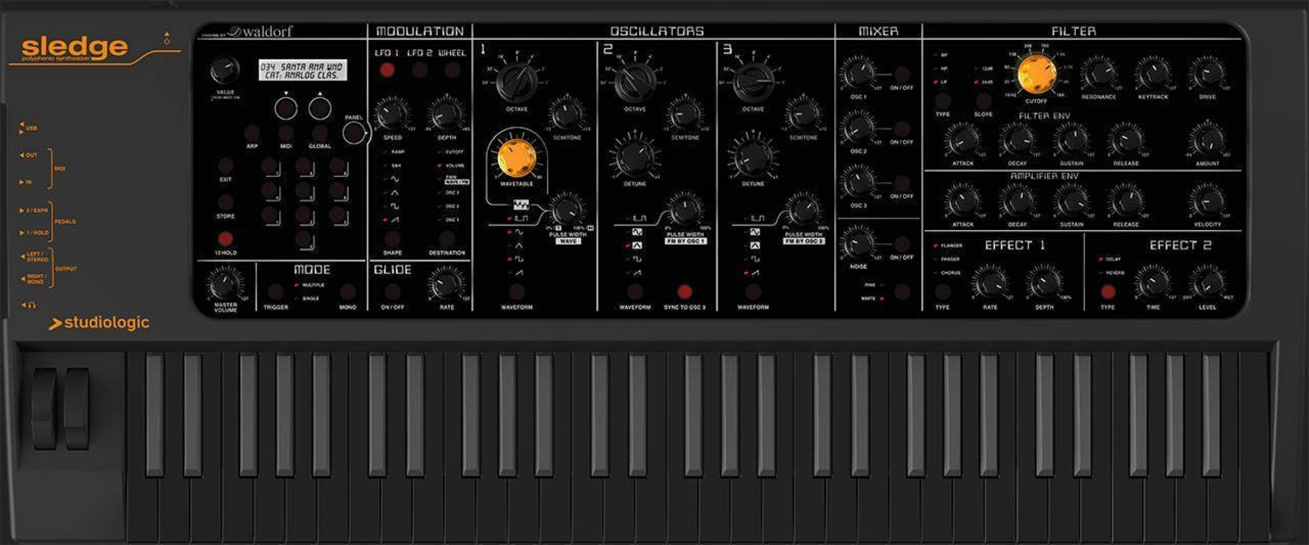Toggle the Glide On/Off button
This screenshot has width=1309, height=545.
pos(392,292)
